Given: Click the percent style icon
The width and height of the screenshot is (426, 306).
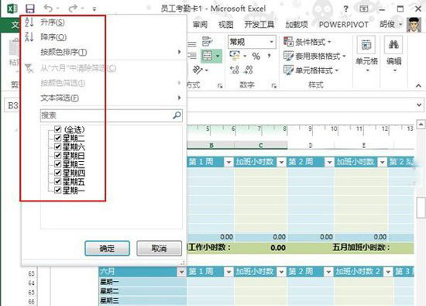Looking at the screenshot, I should (x=256, y=57).
